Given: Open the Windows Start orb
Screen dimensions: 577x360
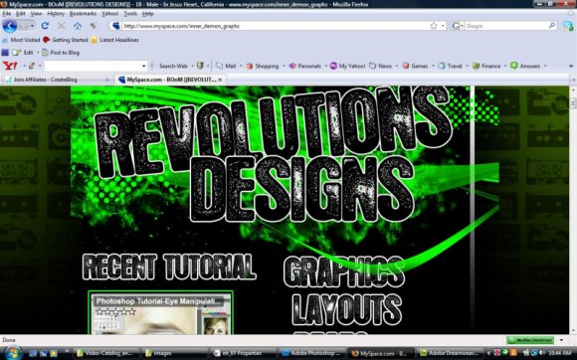Looking at the screenshot, I should point(12,353).
